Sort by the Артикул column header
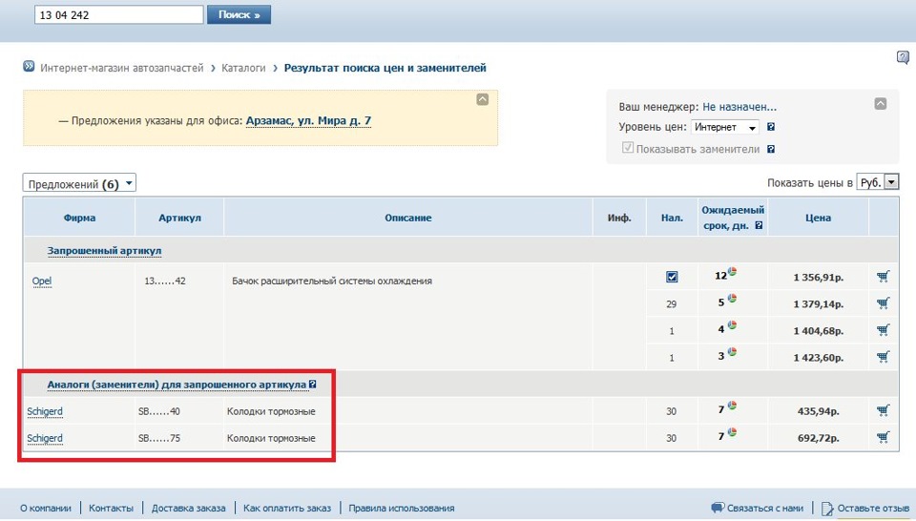The width and height of the screenshot is (916, 521). point(179,218)
